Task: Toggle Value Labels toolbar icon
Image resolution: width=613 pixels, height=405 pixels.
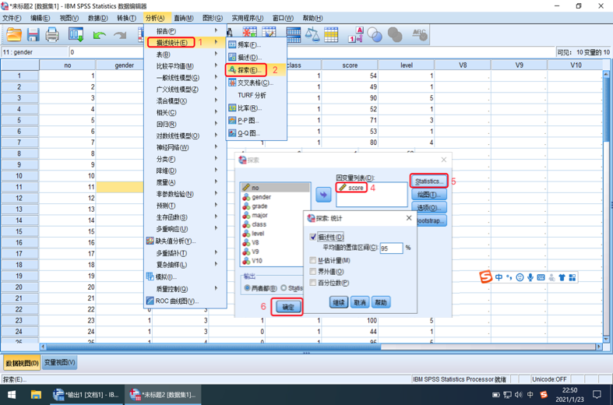Action: click(x=355, y=34)
